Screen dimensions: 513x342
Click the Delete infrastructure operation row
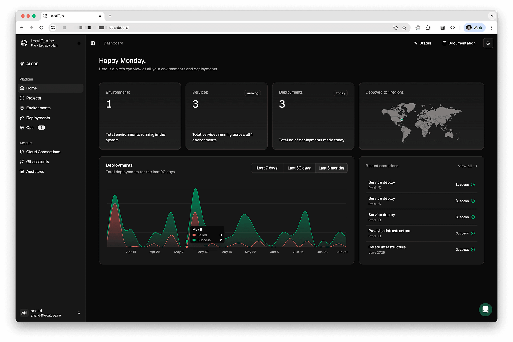pyautogui.click(x=421, y=249)
